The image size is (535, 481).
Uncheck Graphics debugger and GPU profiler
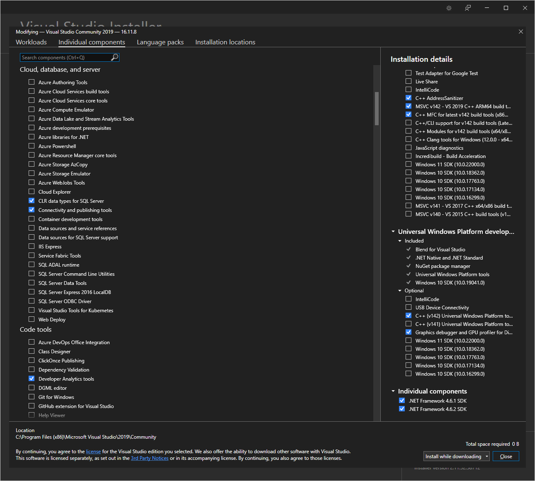(409, 332)
